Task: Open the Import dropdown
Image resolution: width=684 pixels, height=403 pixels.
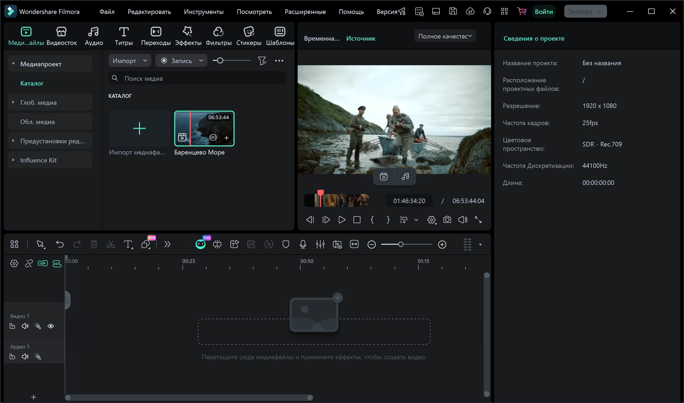Action: 130,61
